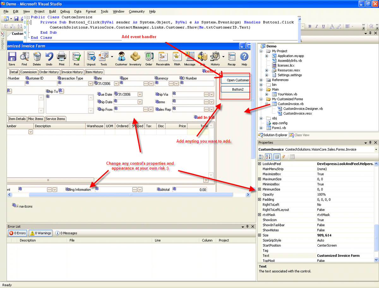Open the Inventory boxes icon
Screen dimensions: 379x288
coord(135,57)
